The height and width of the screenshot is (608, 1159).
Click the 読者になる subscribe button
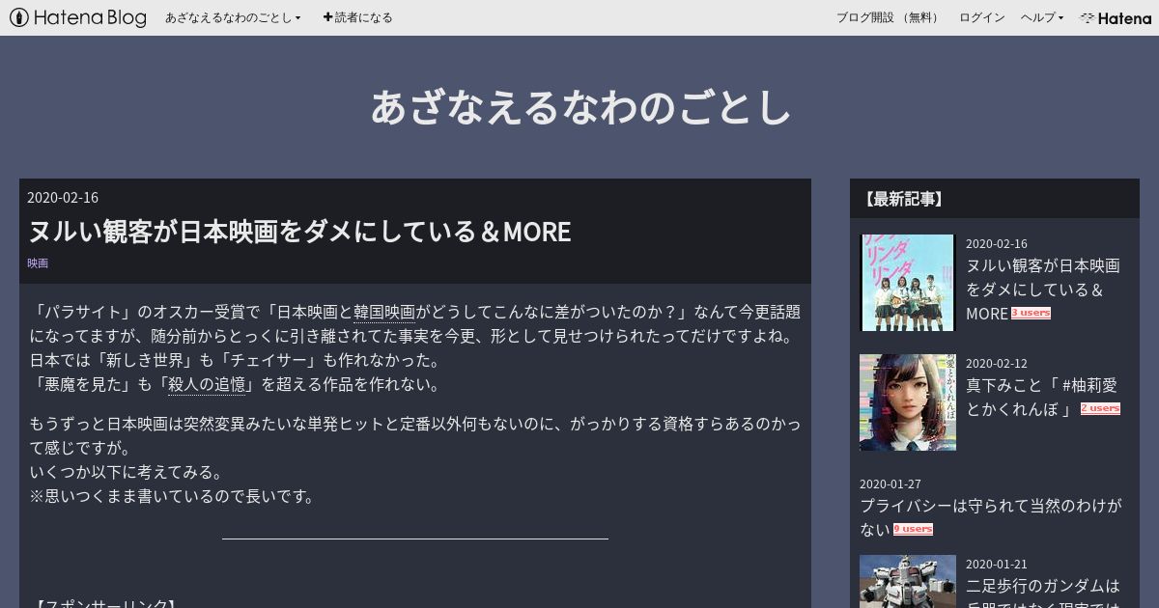coord(358,17)
